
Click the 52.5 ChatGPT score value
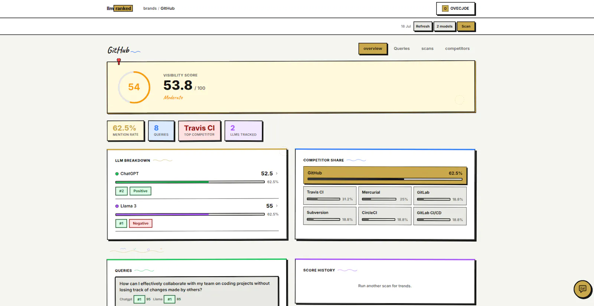tap(267, 173)
